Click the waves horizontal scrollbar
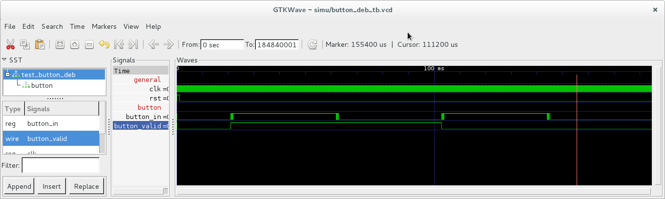665x199 pixels. click(414, 191)
